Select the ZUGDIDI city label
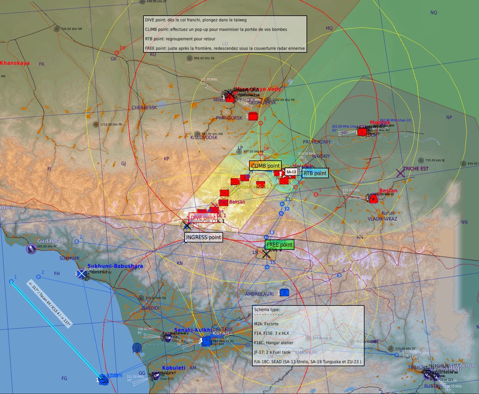This screenshot has width=479, height=394. click(x=150, y=308)
